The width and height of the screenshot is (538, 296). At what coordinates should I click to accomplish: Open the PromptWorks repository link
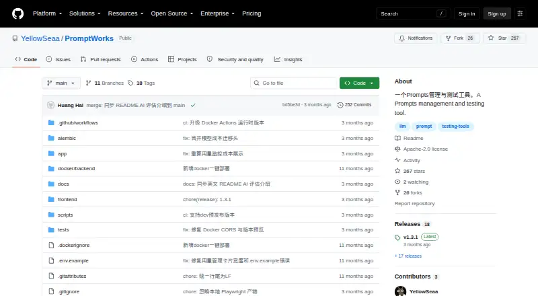tap(89, 38)
